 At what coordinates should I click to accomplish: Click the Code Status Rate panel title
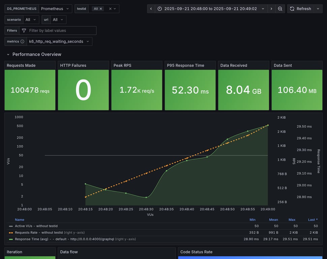196,252
